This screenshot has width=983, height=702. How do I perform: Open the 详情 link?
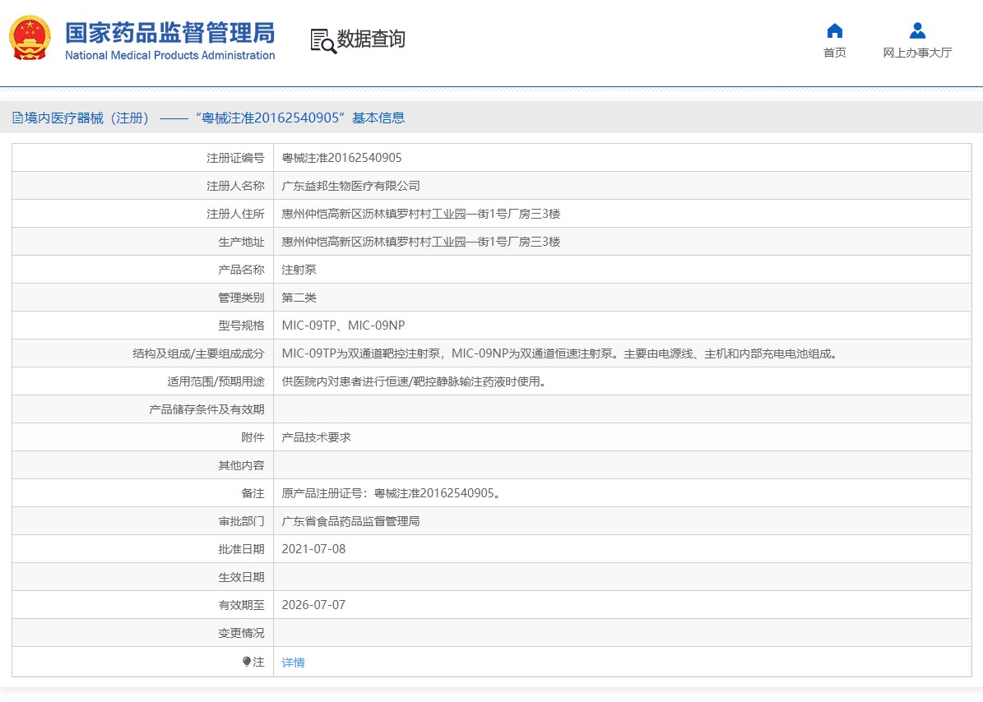point(294,663)
